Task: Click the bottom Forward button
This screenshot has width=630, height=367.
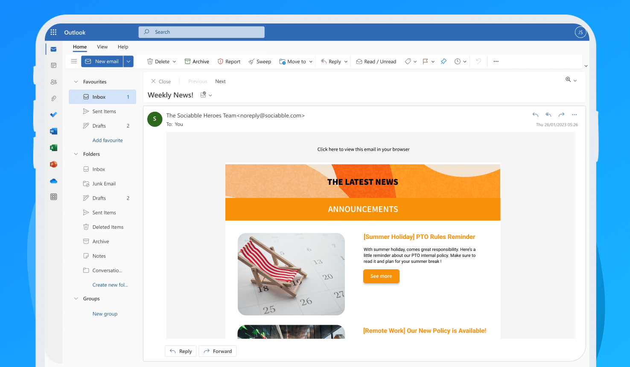Action: coord(218,351)
